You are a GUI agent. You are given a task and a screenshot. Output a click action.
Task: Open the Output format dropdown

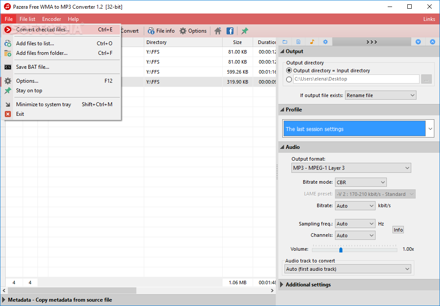351,168
